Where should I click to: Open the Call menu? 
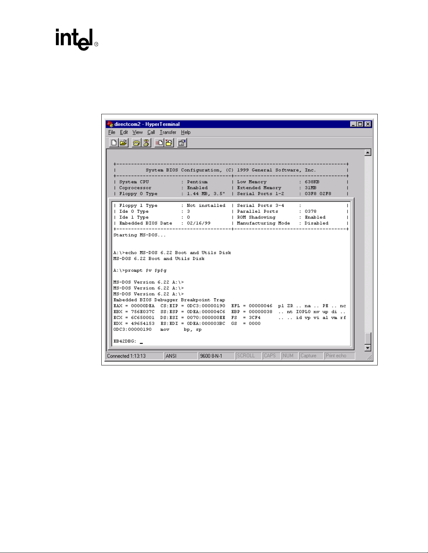(151, 132)
